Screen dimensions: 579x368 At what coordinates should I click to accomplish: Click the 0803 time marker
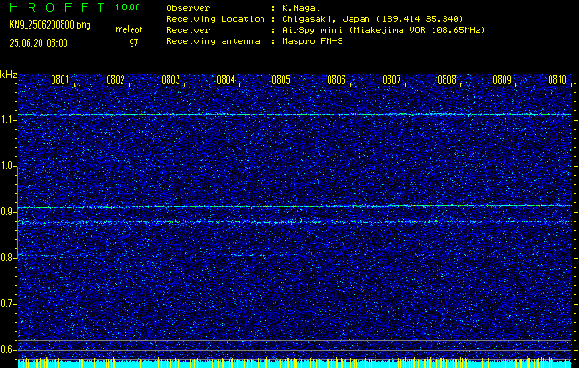click(x=170, y=80)
